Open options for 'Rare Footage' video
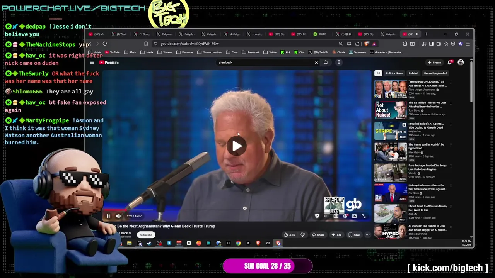Image resolution: width=495 pixels, height=278 pixels. pos(451,166)
